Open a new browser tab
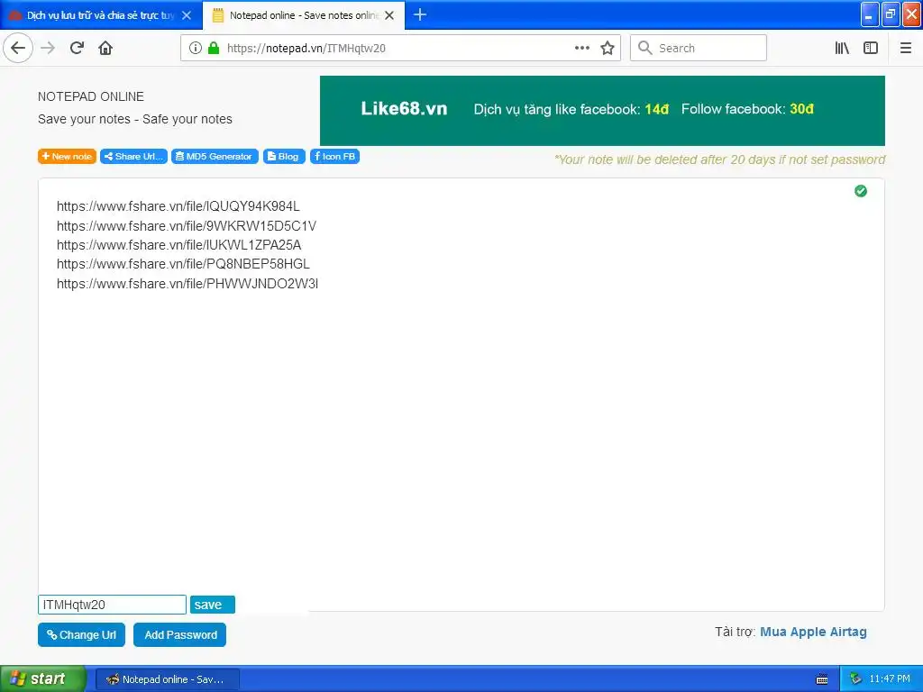Viewport: 923px width, 692px height. click(420, 14)
